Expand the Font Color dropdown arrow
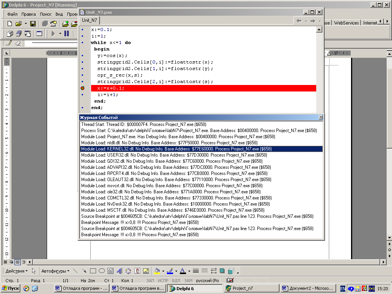The image size is (392, 294). [189, 271]
